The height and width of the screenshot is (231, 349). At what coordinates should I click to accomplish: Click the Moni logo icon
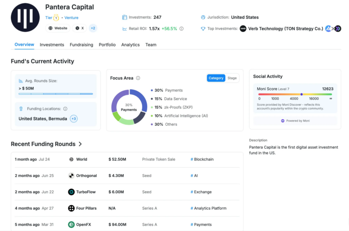[x=283, y=121]
